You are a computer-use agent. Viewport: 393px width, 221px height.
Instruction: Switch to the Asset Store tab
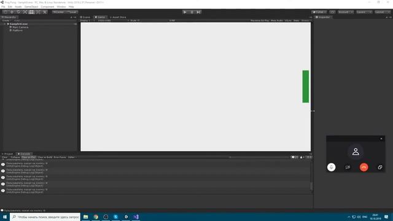tap(118, 17)
